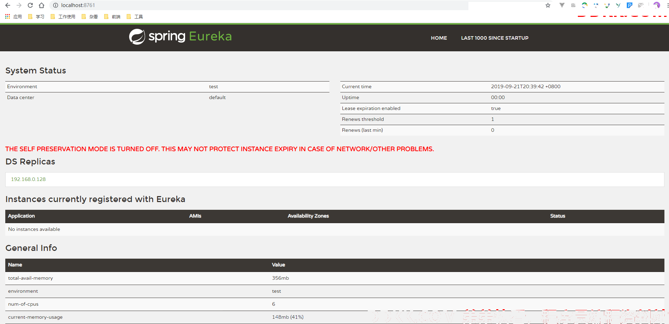Image resolution: width=669 pixels, height=324 pixels.
Task: Click the General Info 'Value' column header
Action: pyautogui.click(x=278, y=265)
